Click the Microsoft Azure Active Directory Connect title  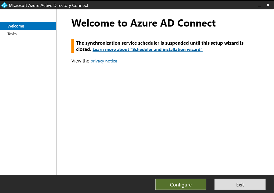pos(48,5)
